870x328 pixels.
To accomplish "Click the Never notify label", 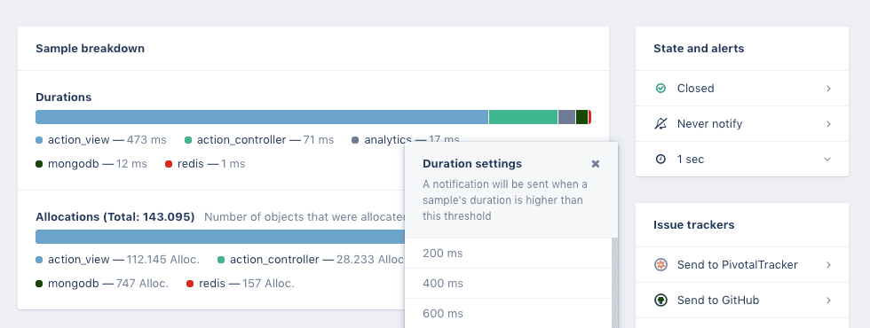I will [x=709, y=123].
